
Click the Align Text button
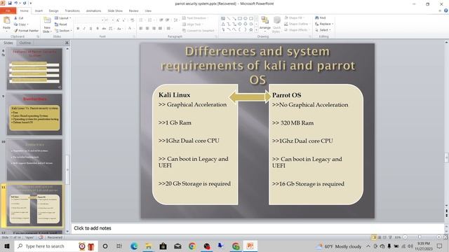(x=192, y=24)
